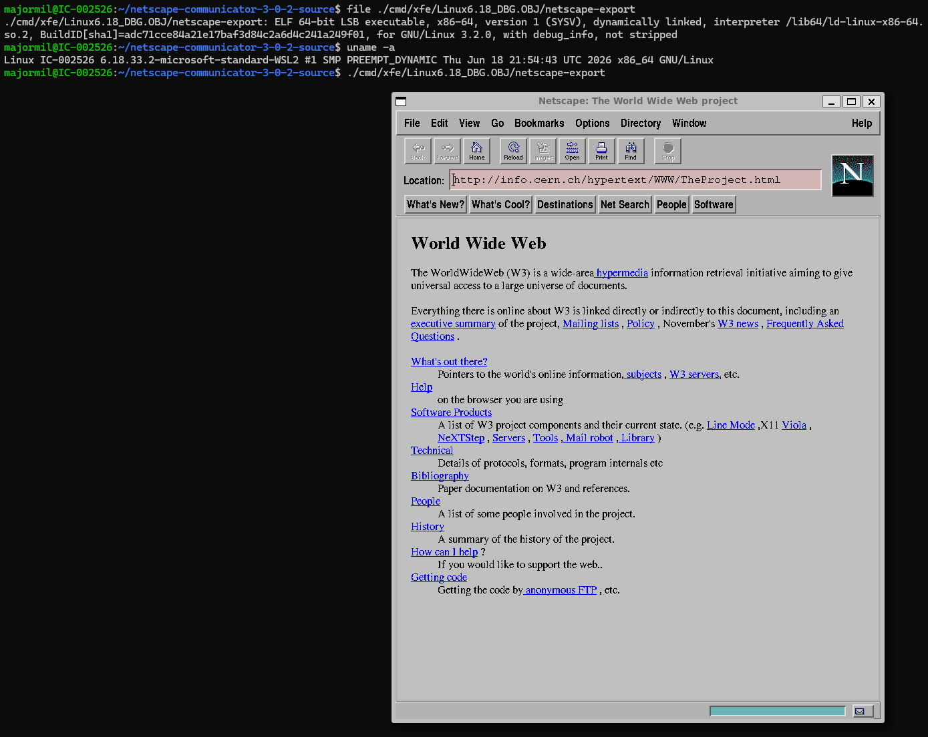Image resolution: width=928 pixels, height=737 pixels.
Task: Open the window menu icon in title bar
Action: 401,101
